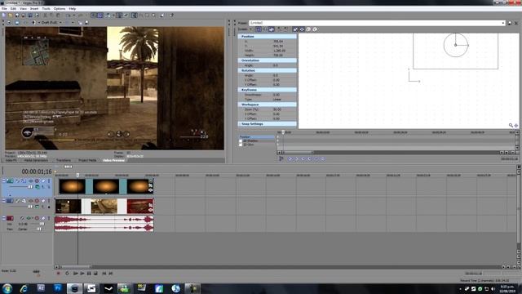The height and width of the screenshot is (294, 522).
Task: Open project with folder toolbar icon
Action: (x=10, y=16)
